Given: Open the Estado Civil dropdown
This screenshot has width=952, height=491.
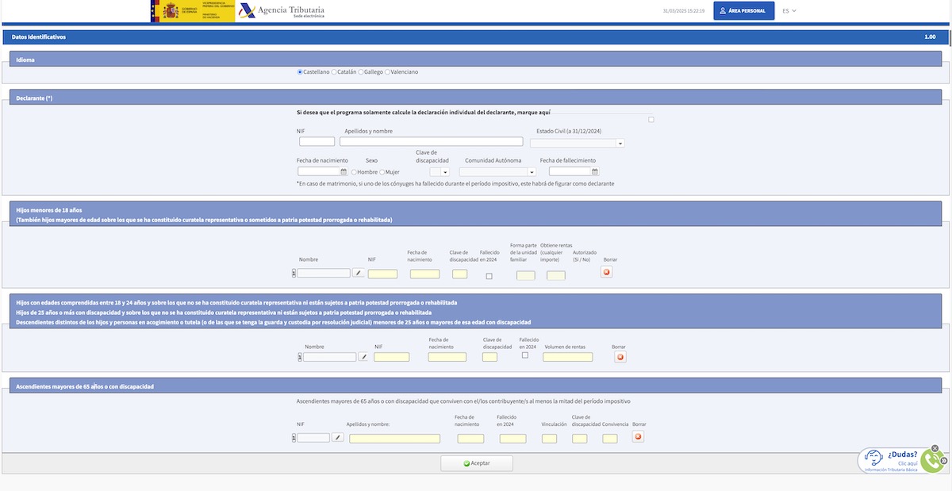Looking at the screenshot, I should coord(578,144).
